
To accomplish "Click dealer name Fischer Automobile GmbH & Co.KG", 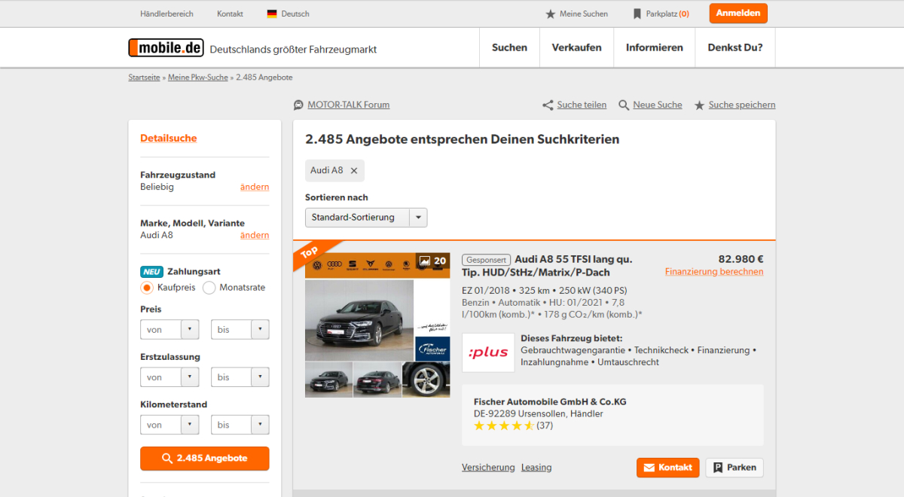I will click(x=550, y=402).
